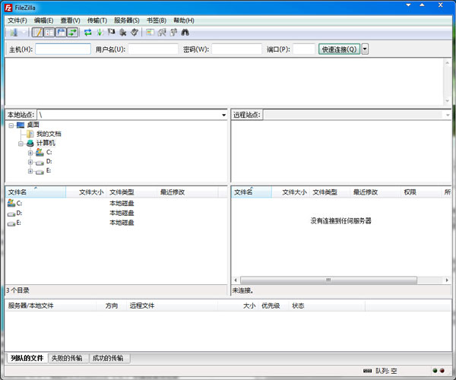This screenshot has width=456, height=380.
Task: Collapse the 计算机 tree node
Action: [x=21, y=144]
